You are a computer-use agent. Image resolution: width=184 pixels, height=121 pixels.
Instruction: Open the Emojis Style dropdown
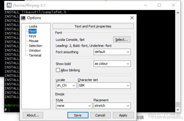[x=74, y=106]
